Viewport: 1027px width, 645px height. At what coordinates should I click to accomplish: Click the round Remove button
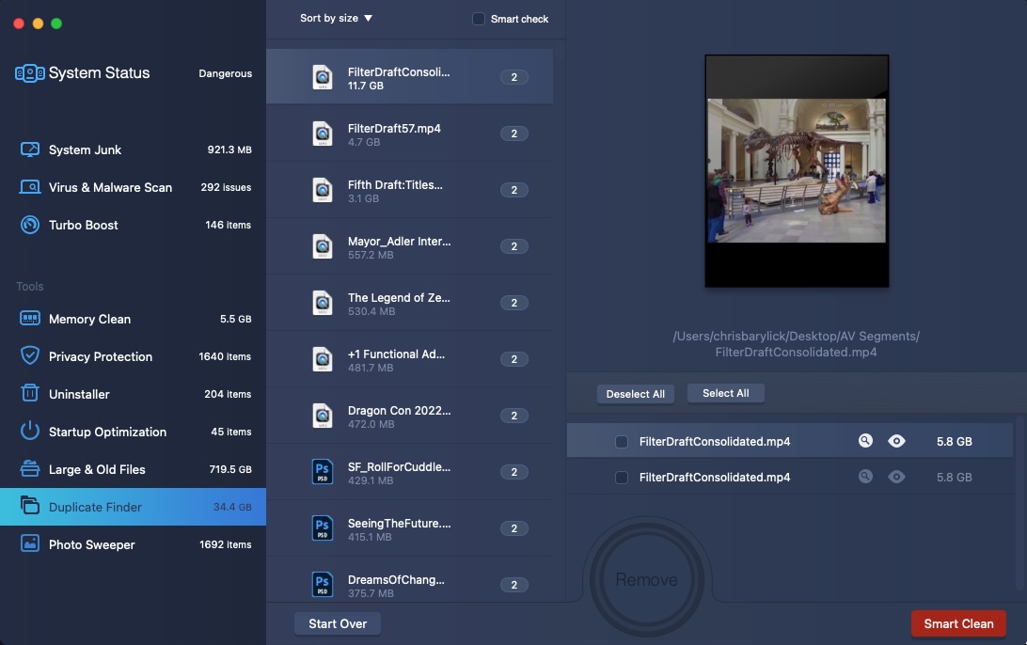click(x=646, y=579)
